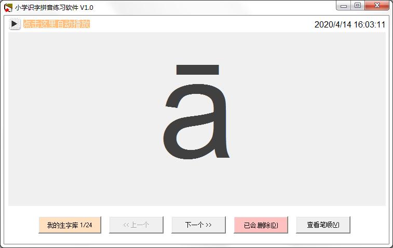Open 我的生字库 1/24 word library
Viewport: 393px width, 248px height.
[70, 225]
